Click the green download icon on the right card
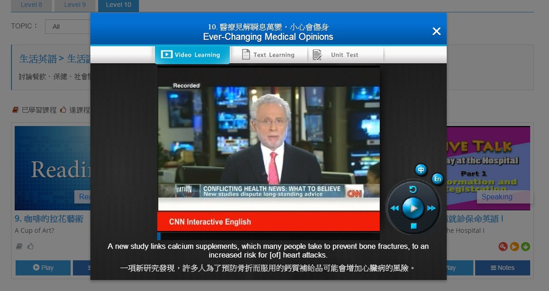 pos(525,247)
